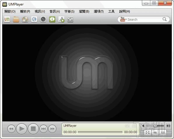Open the 視訊(V) menu
Viewport: 174px width, 139px height.
tap(40, 11)
